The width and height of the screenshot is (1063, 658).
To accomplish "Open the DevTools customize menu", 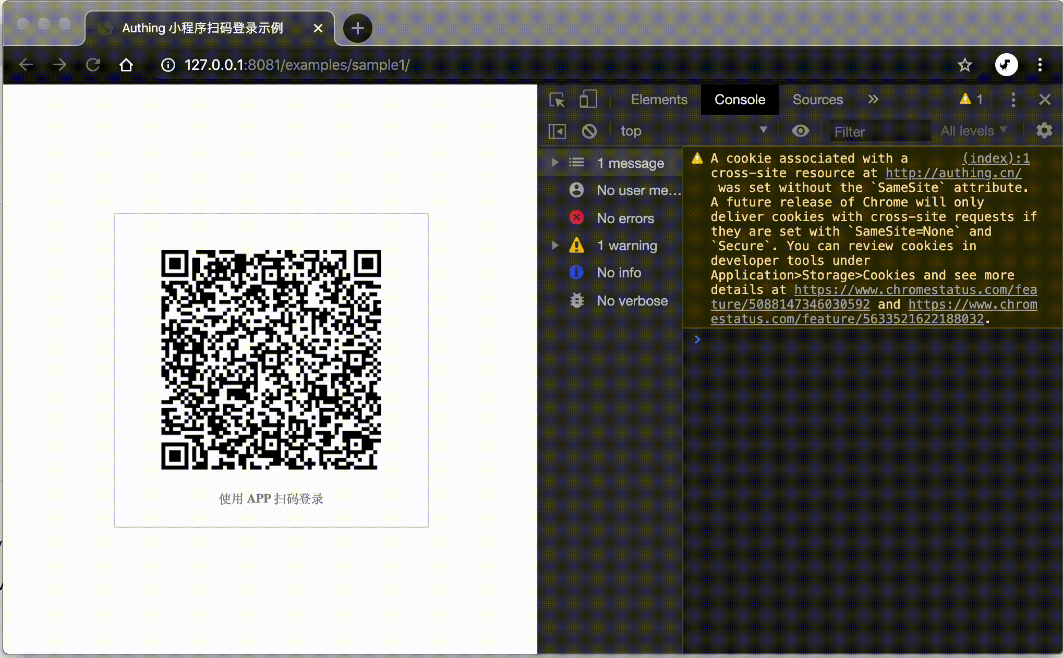I will point(1013,100).
